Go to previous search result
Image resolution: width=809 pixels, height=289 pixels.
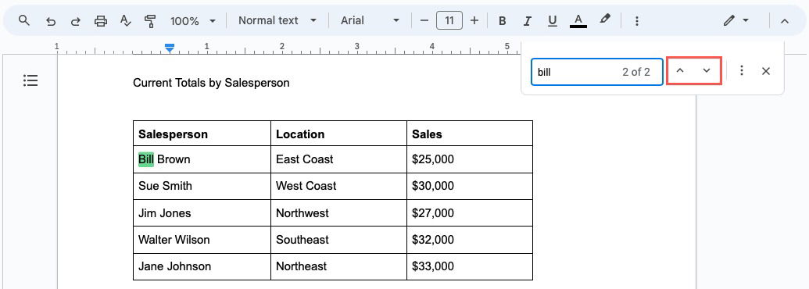pyautogui.click(x=680, y=71)
